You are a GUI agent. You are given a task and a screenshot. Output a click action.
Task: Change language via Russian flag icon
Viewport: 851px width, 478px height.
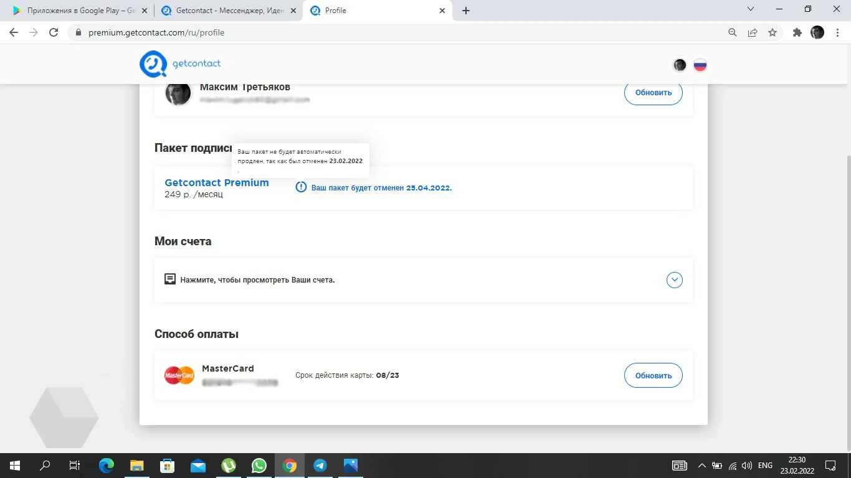[x=700, y=65]
